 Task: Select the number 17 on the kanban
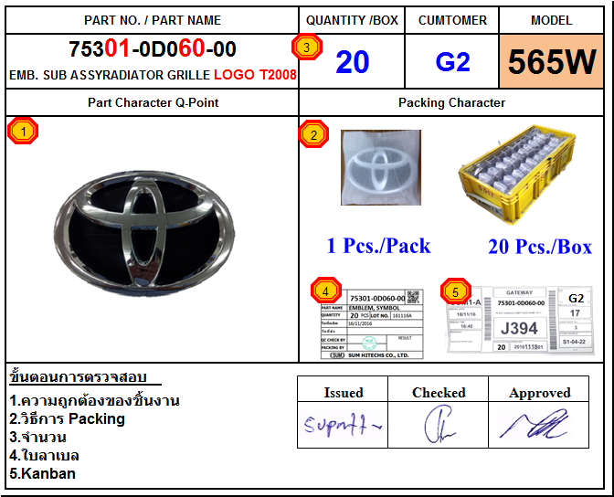575,313
